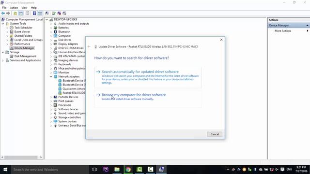310x174 pixels.
Task: Expand the Print queues category
Action: 51,101
